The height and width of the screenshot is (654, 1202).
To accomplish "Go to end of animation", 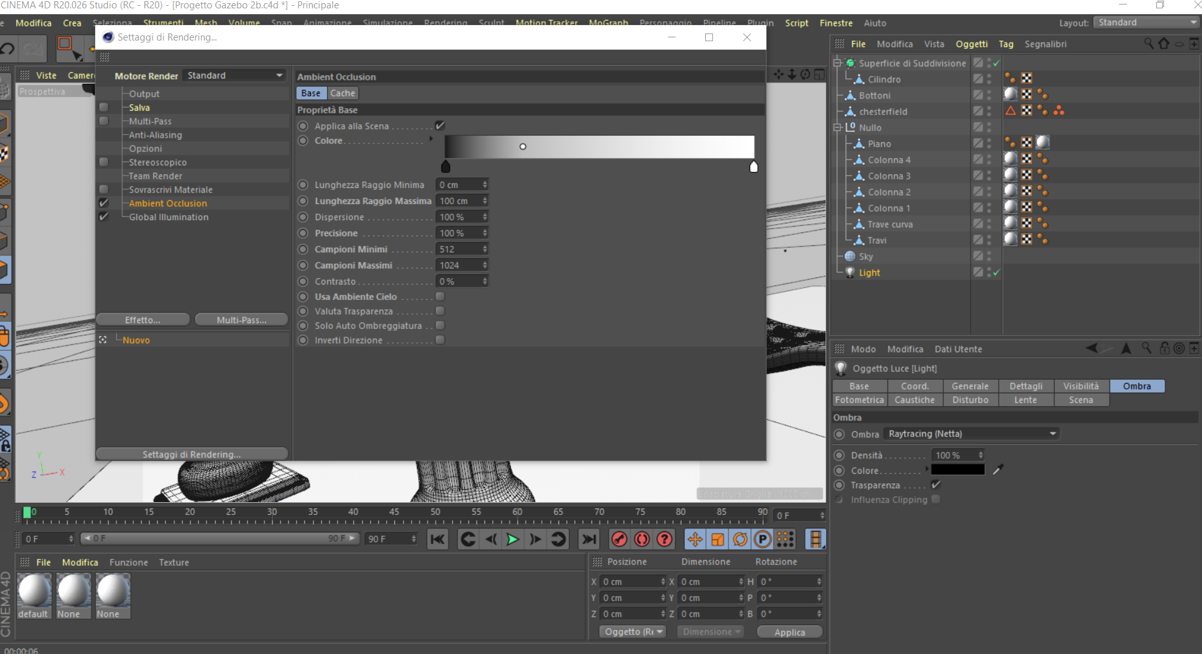I will click(x=588, y=539).
